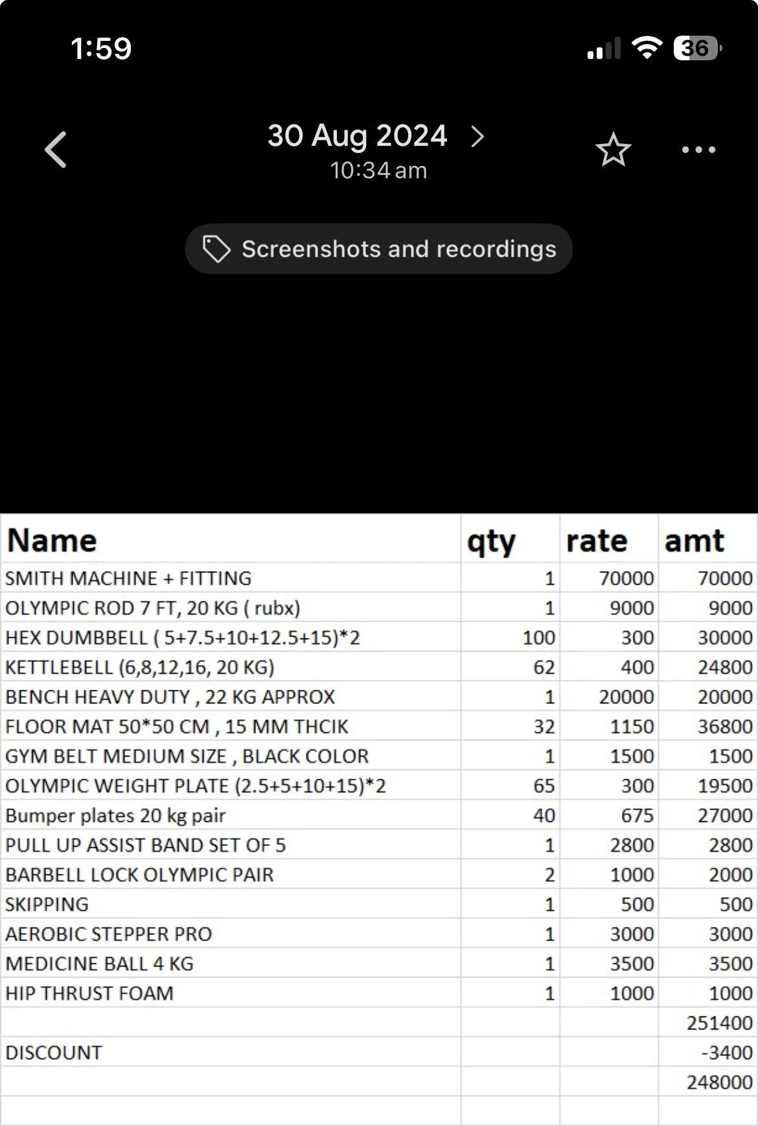This screenshot has height=1126, width=758.
Task: Tap the battery indicator showing 36
Action: click(x=697, y=48)
